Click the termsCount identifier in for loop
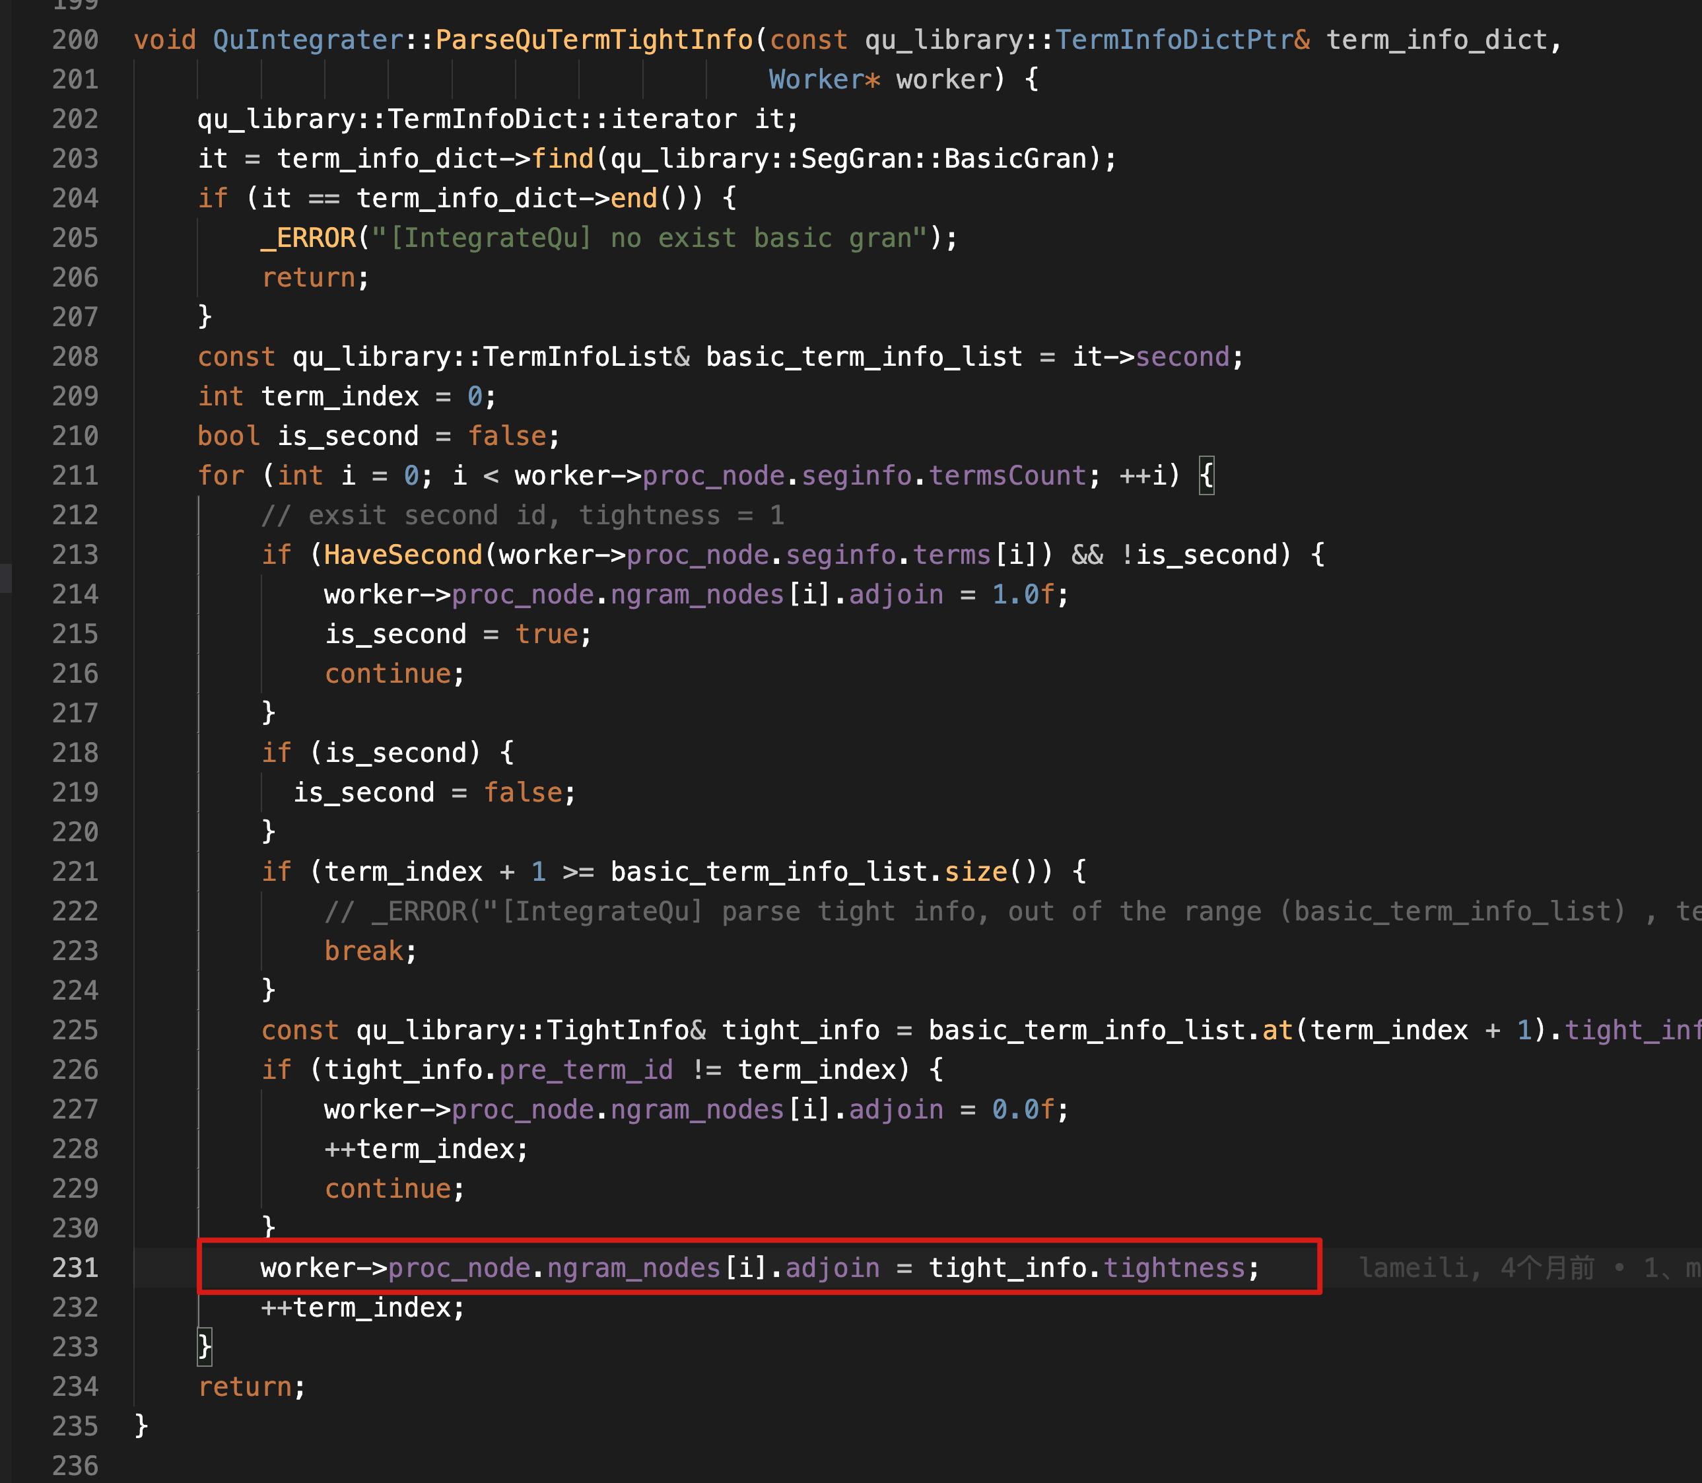1702x1483 pixels. [1007, 476]
